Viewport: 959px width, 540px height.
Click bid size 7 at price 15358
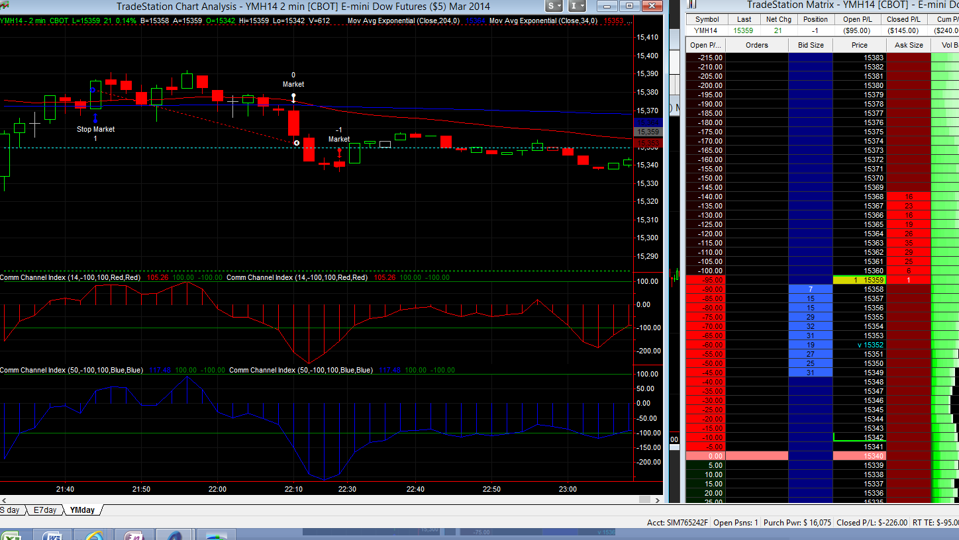click(x=811, y=289)
